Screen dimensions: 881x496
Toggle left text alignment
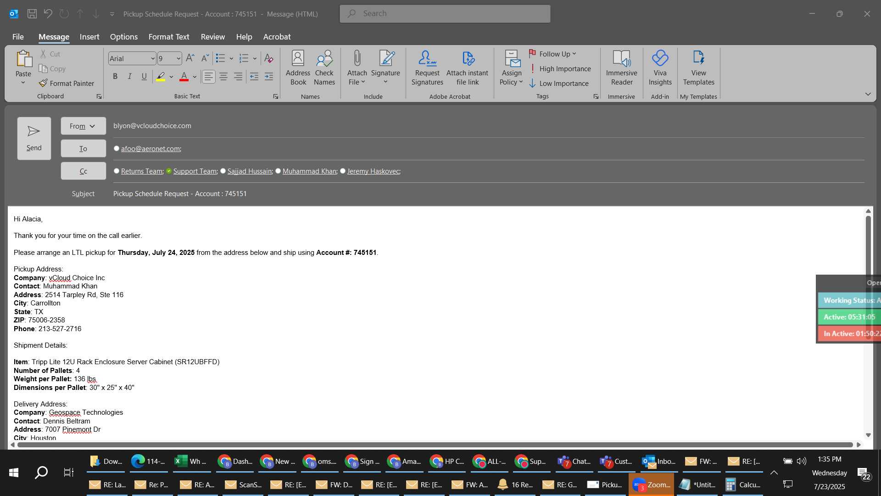click(209, 76)
